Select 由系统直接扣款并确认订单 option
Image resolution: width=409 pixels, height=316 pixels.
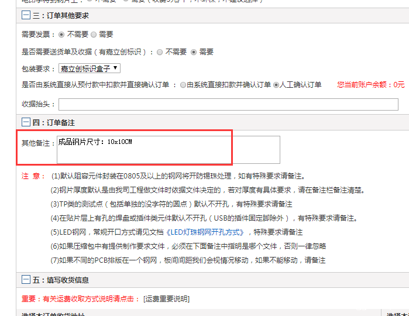coord(183,85)
